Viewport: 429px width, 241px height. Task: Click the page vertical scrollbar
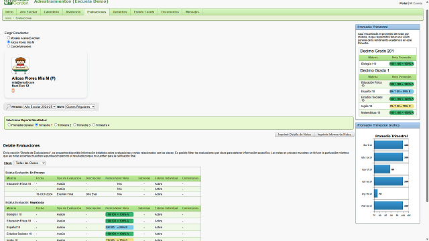(x=427, y=105)
